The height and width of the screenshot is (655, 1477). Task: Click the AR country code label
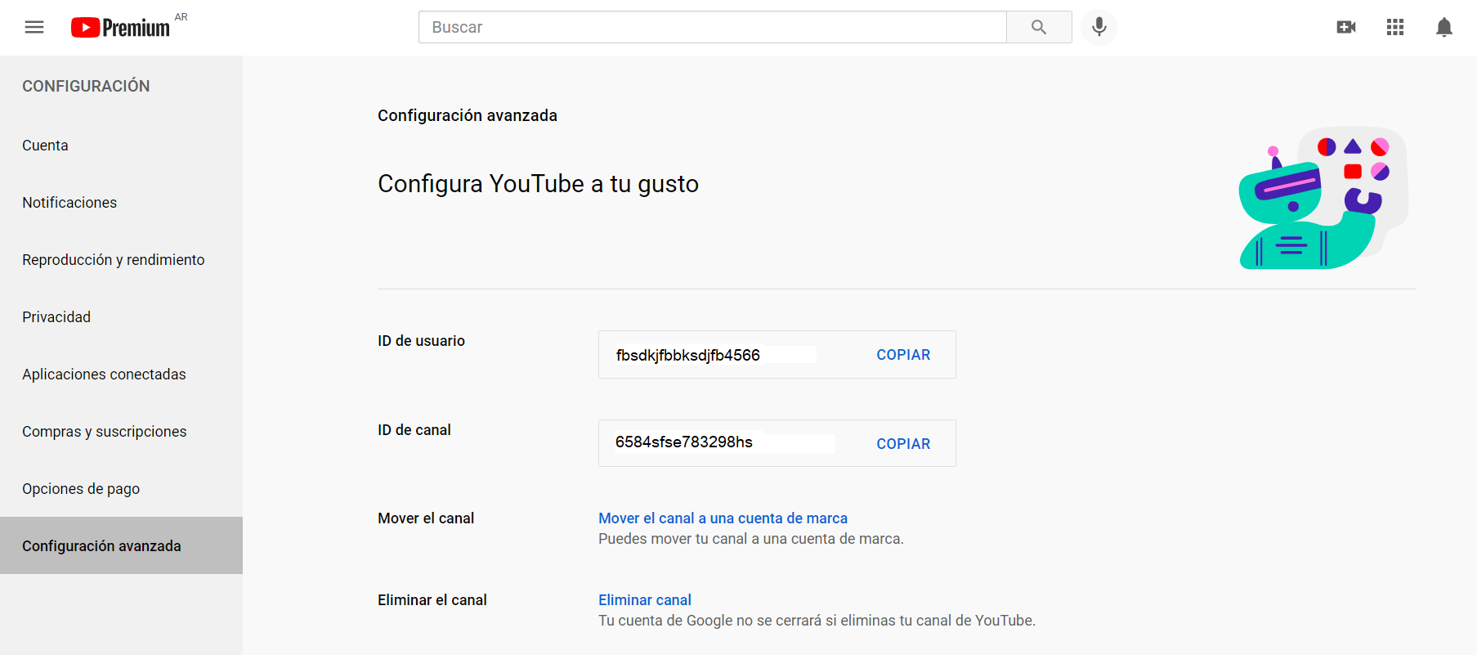181,17
